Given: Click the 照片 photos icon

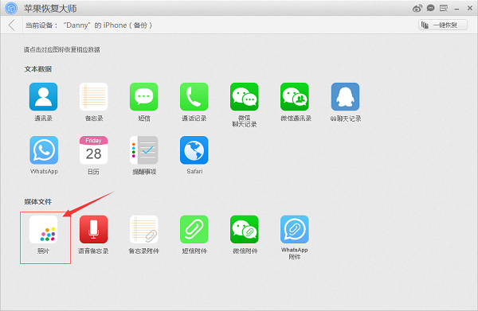Looking at the screenshot, I should tap(43, 229).
